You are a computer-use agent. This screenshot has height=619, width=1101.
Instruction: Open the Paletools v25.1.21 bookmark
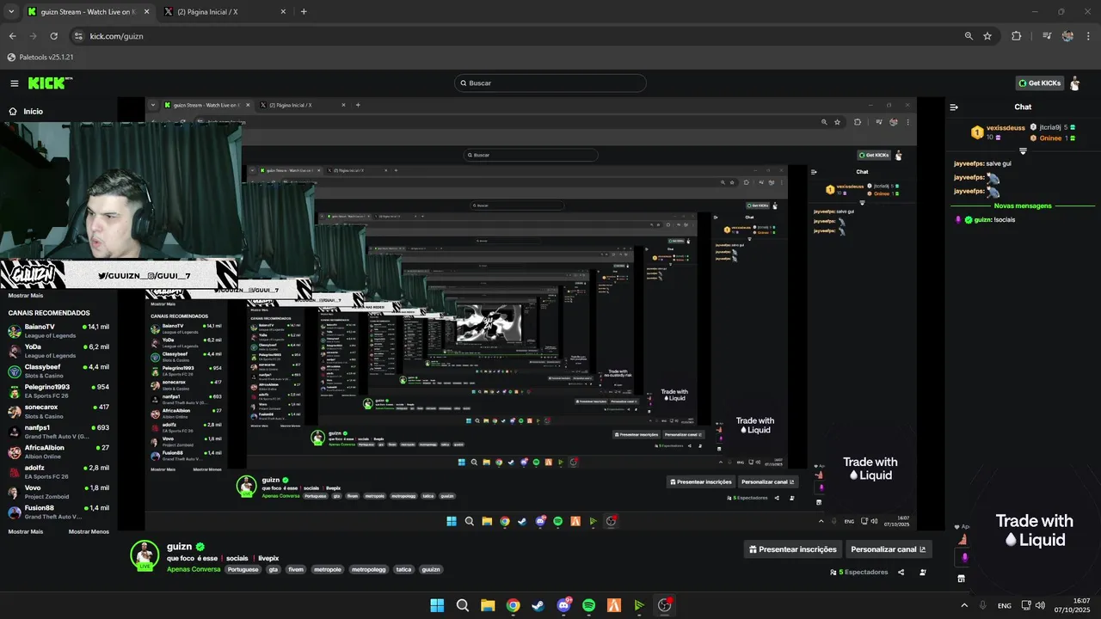(40, 57)
